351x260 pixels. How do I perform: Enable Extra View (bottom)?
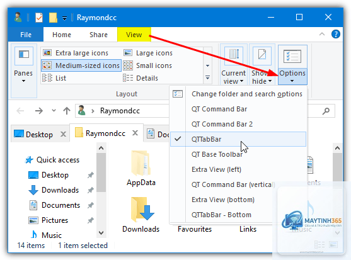[238, 200]
